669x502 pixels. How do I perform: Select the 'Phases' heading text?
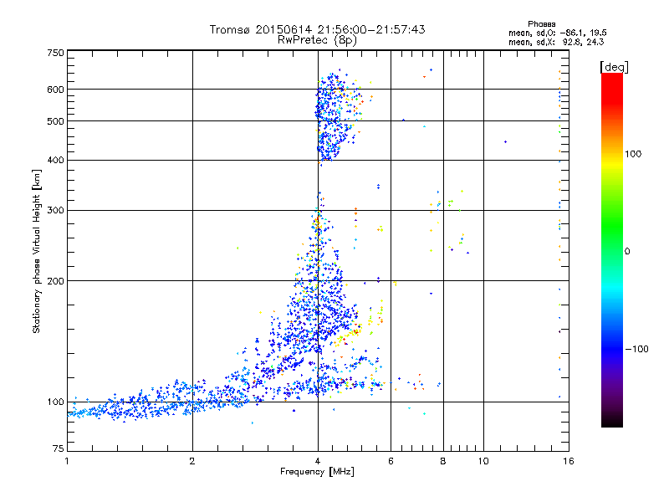(541, 24)
